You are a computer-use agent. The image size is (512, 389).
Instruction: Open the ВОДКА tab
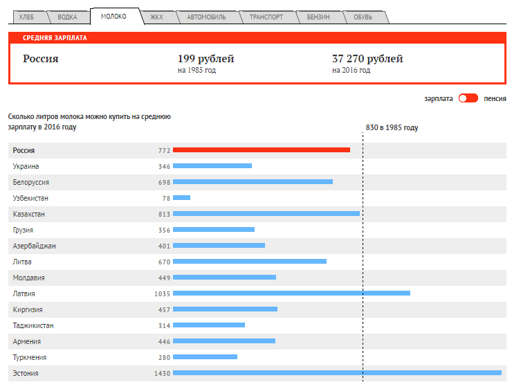coord(68,17)
